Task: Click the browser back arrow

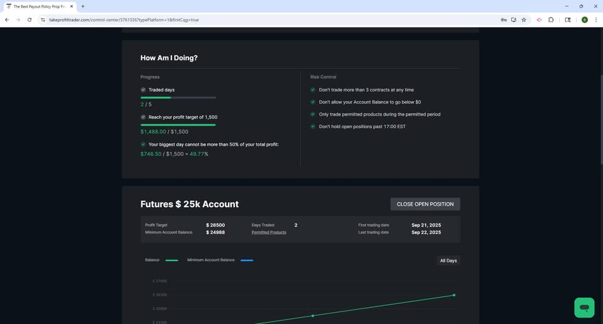Action: click(x=6, y=19)
